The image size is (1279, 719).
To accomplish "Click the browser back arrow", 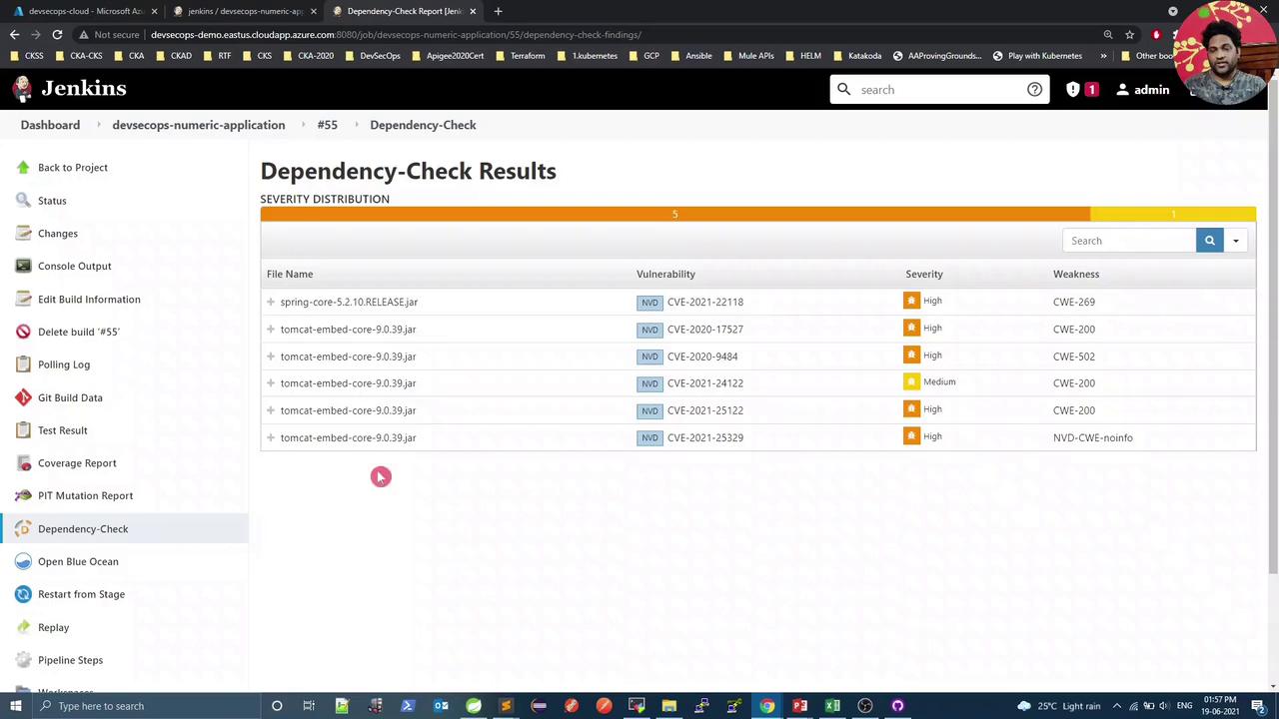I will pyautogui.click(x=14, y=35).
